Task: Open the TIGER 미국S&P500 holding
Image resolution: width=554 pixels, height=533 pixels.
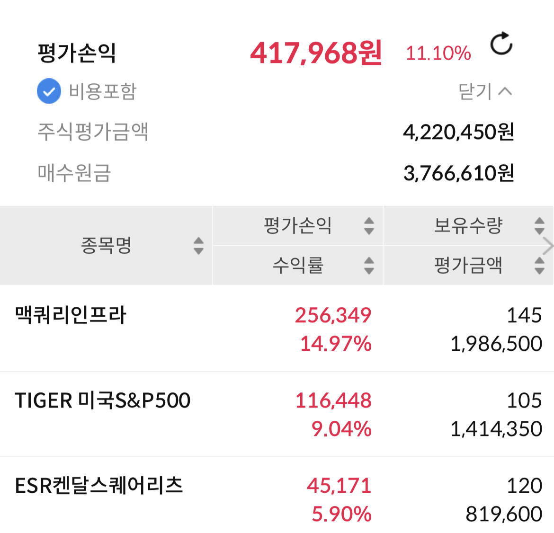Action: [103, 400]
